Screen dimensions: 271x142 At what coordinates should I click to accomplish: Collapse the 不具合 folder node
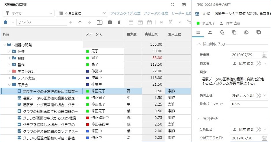(9, 85)
